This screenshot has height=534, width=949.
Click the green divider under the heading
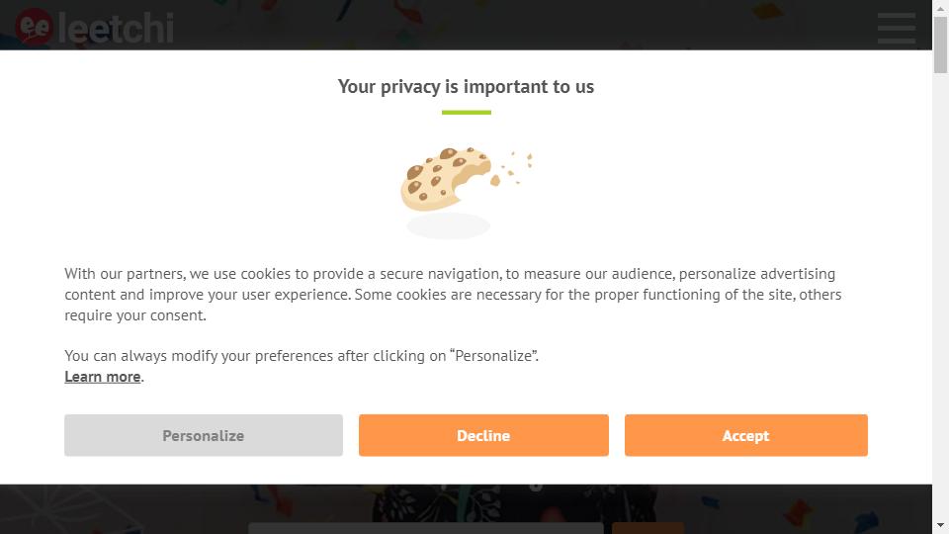[x=466, y=112]
